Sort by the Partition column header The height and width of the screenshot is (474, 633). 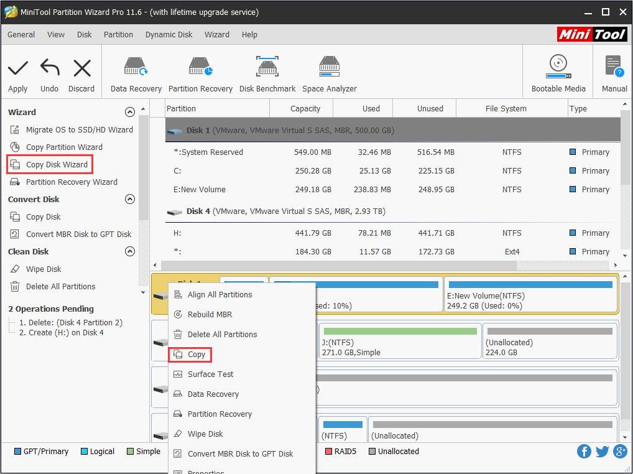(x=217, y=109)
